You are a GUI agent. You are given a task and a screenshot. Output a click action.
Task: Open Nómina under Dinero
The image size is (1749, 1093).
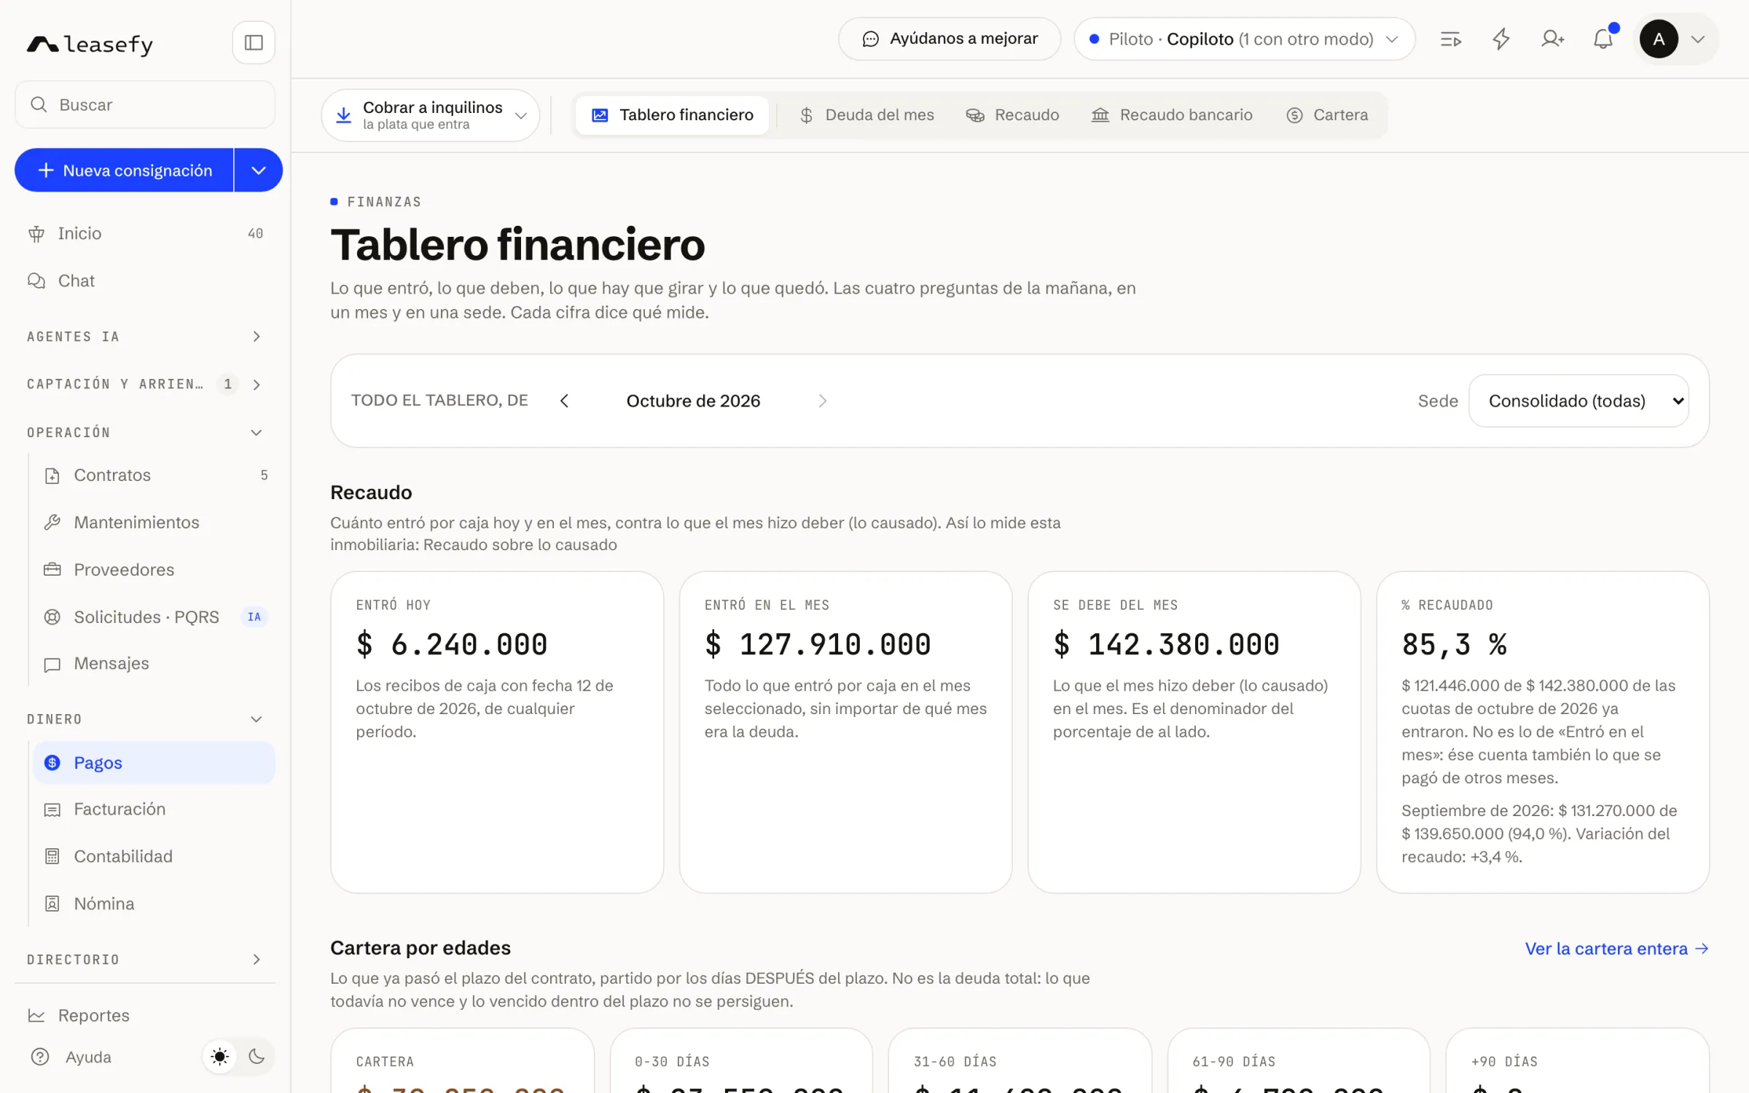[154, 904]
